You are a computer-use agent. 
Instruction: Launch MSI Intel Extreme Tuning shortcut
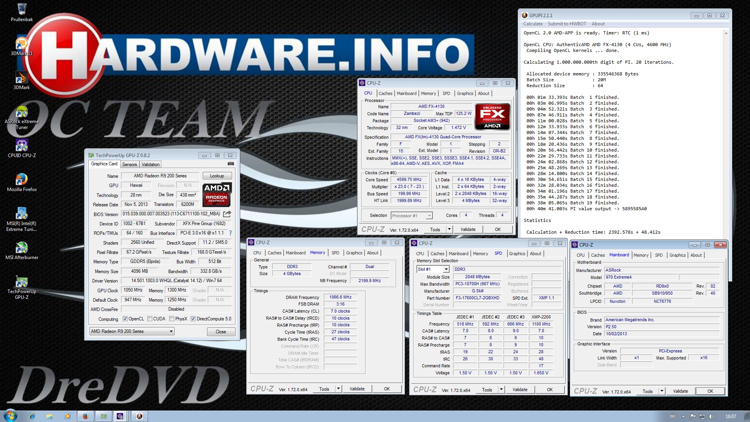coord(21,219)
